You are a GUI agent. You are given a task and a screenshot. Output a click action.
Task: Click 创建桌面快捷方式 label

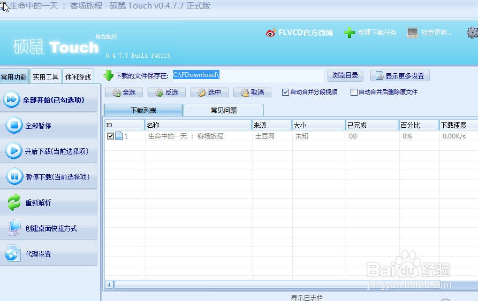51,228
